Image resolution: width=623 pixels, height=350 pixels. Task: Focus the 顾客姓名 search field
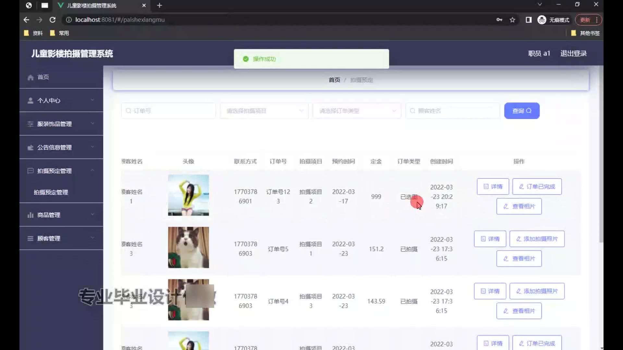tap(453, 111)
